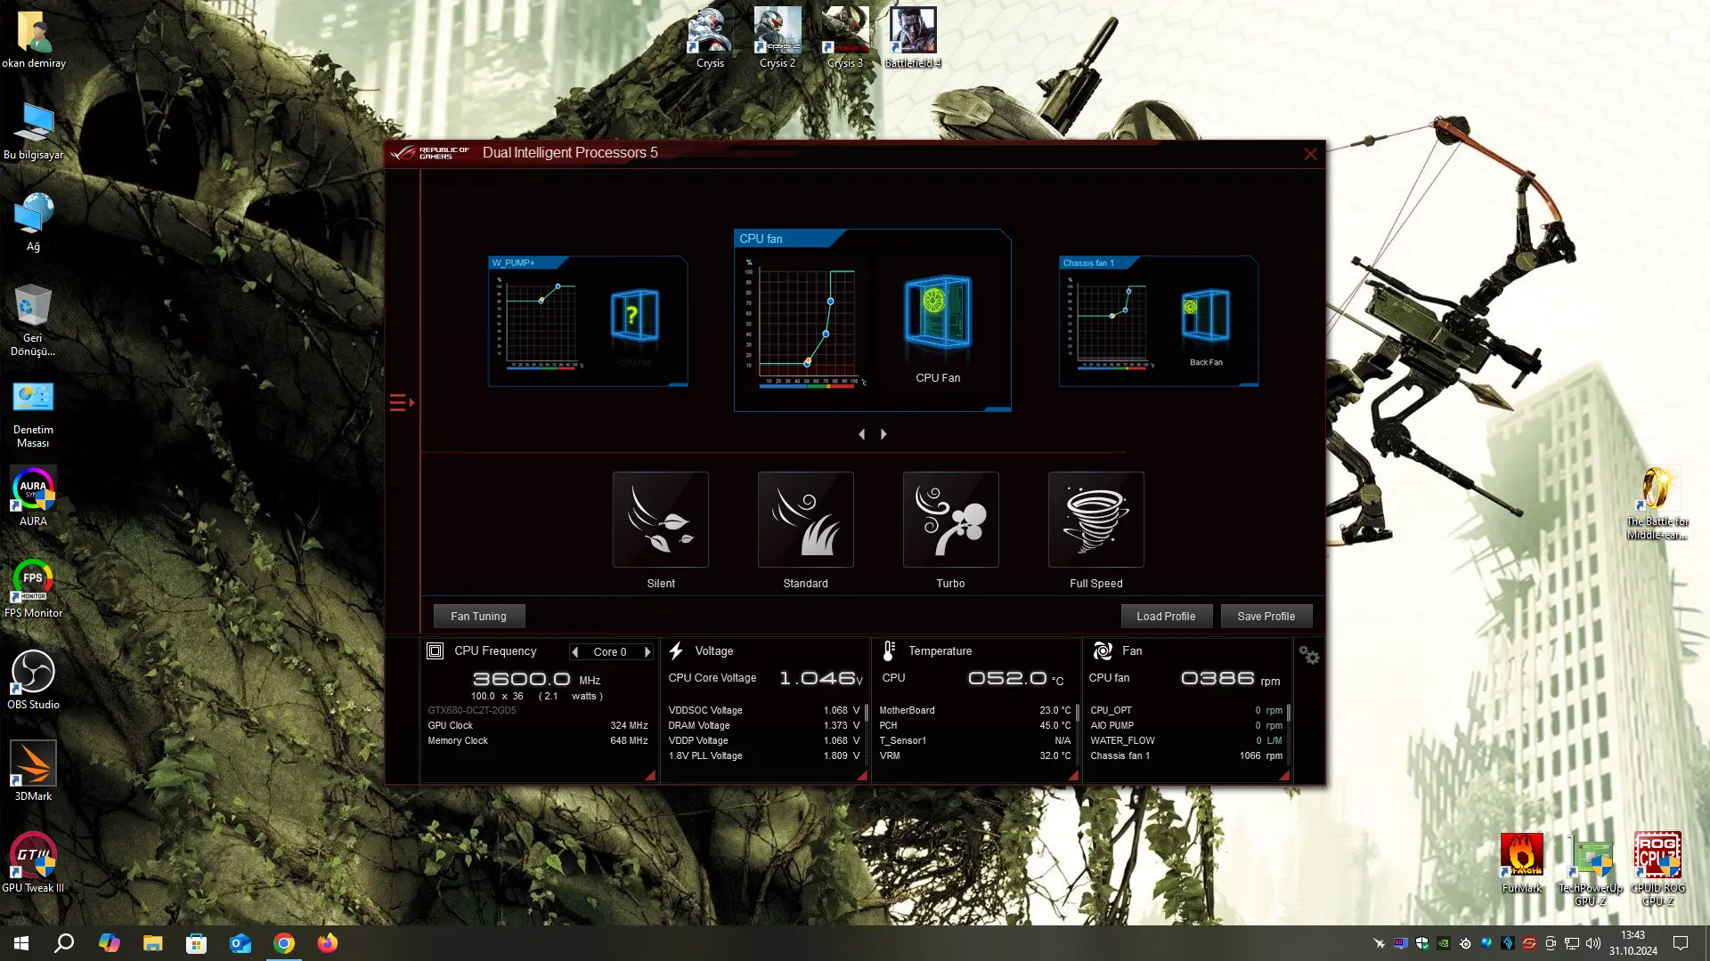Click the Voltage lightning bolt icon
1710x961 pixels.
pos(676,651)
